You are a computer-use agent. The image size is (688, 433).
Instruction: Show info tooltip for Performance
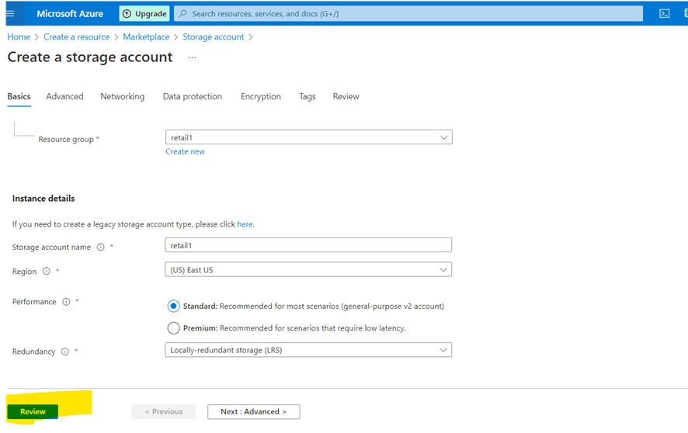66,302
